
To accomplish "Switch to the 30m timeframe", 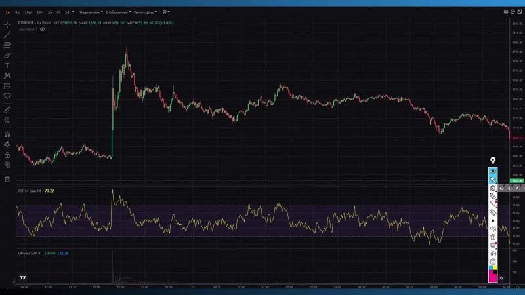I will (x=39, y=12).
